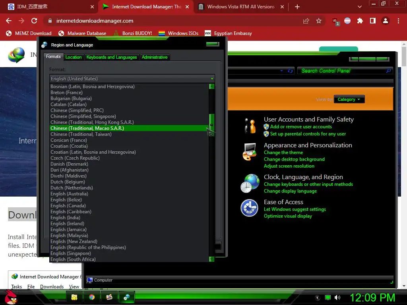
Task: Open the Windows ISOs bookmark
Action: (178, 33)
